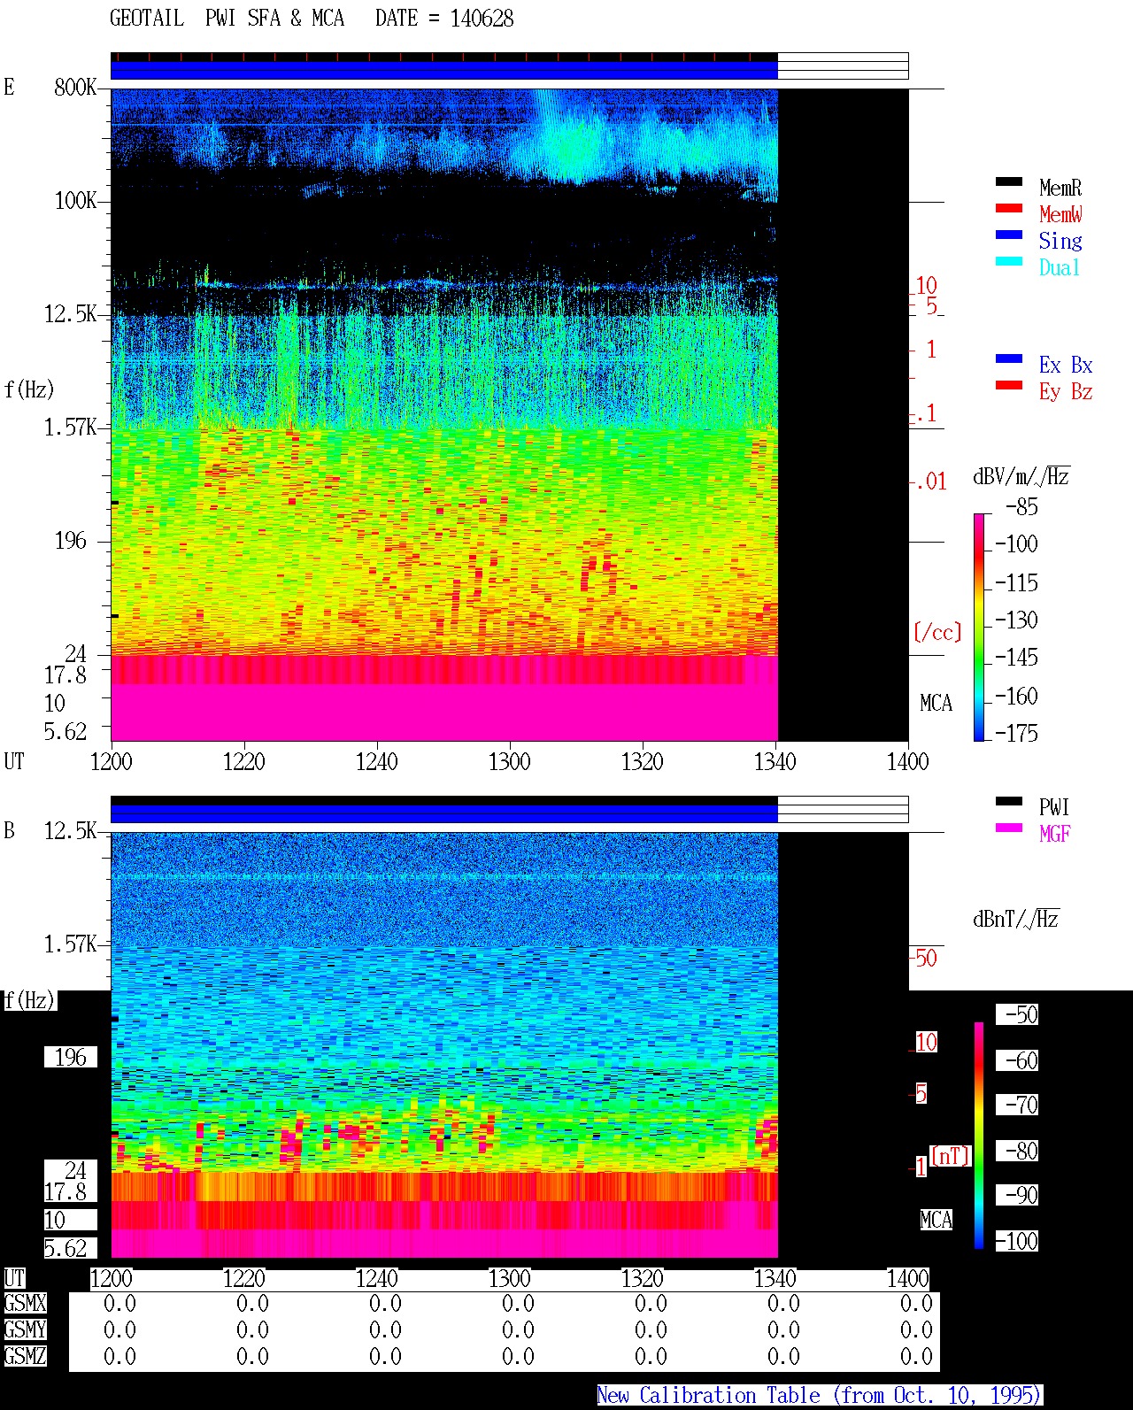Open the New Calibration Table link

click(x=820, y=1395)
